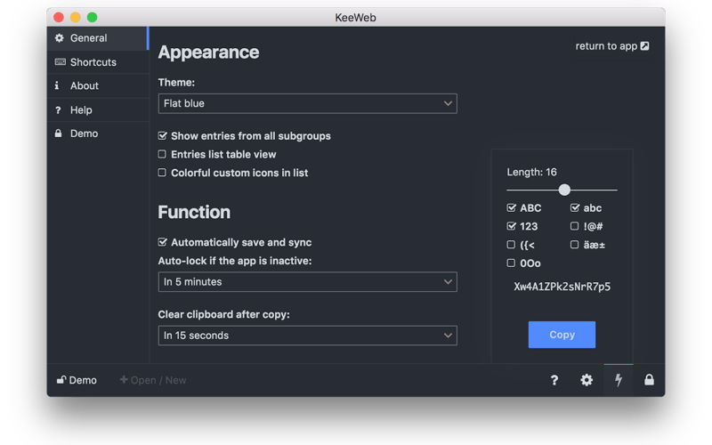Click the password Length slider handle
Viewport: 712px width, 445px height.
tap(564, 190)
